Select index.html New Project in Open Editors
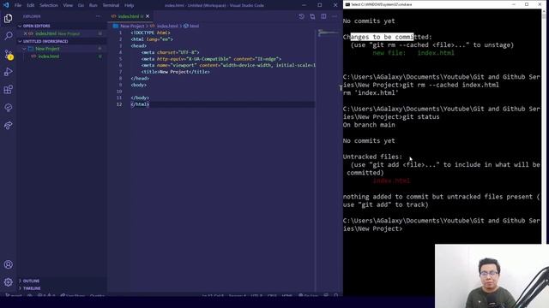Image resolution: width=549 pixels, height=308 pixels. tap(57, 33)
